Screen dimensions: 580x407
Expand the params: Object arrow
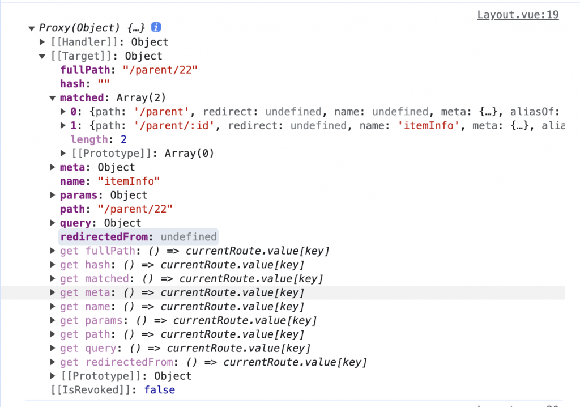point(53,195)
